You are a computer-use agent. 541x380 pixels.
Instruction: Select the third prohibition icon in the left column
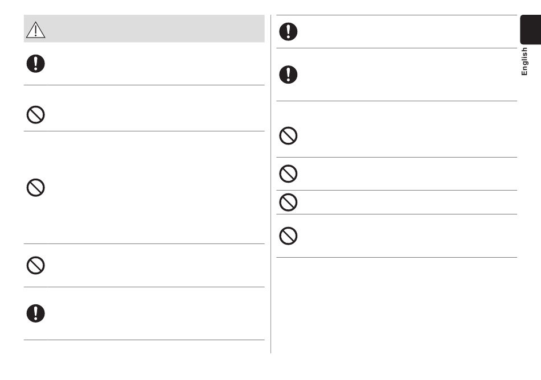(x=35, y=265)
